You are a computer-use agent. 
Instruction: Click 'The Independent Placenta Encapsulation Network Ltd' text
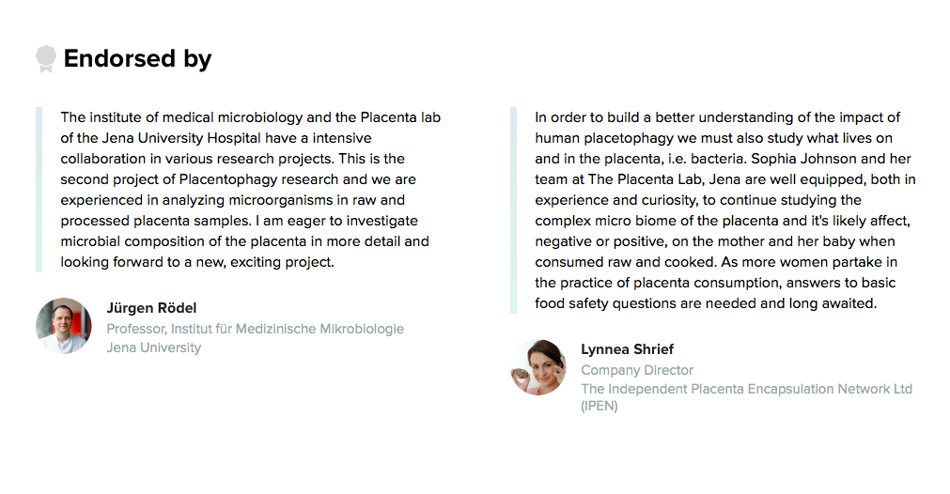coord(746,389)
